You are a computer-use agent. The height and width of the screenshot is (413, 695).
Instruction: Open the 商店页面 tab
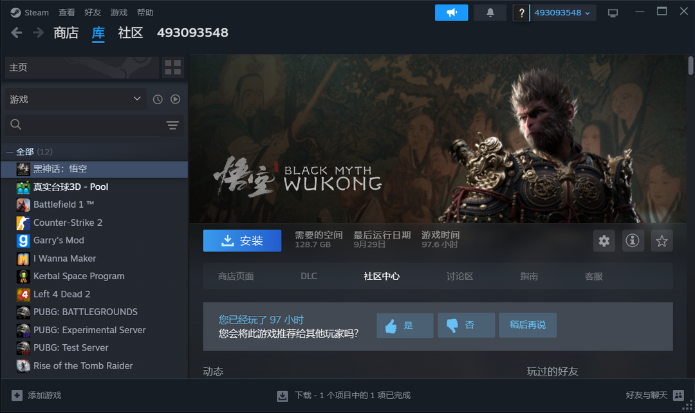[x=236, y=276]
